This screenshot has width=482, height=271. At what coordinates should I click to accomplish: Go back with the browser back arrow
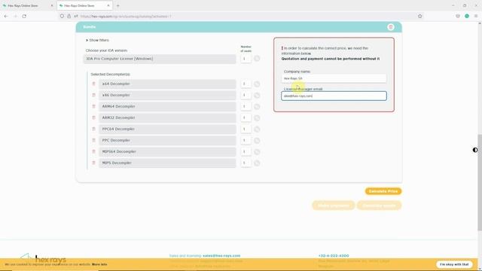pos(6,16)
